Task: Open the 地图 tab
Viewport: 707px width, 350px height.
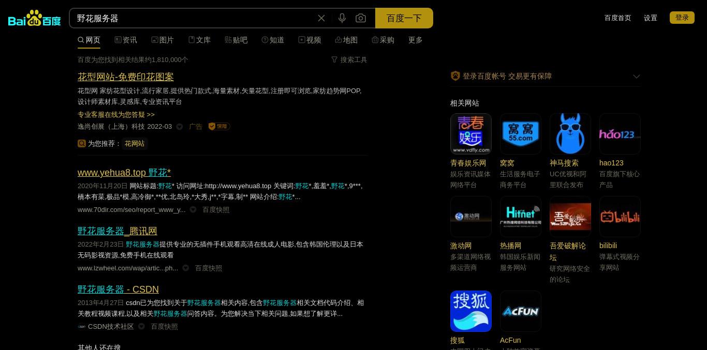Action: pos(346,40)
